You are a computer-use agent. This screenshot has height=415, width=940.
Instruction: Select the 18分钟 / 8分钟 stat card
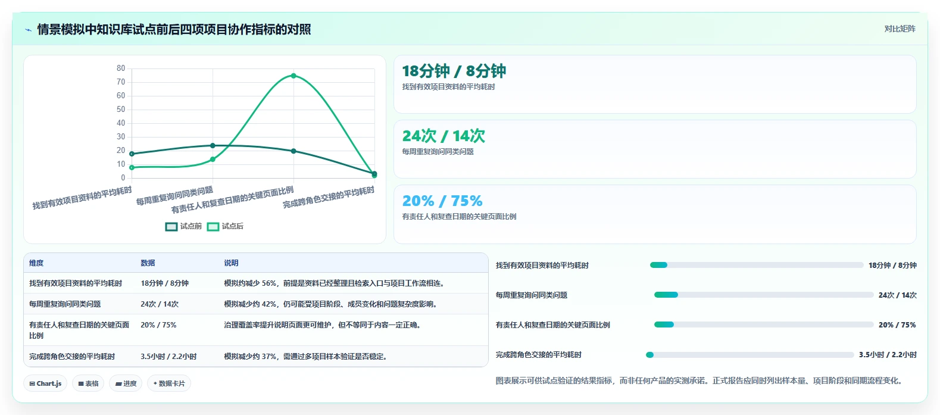pos(655,84)
